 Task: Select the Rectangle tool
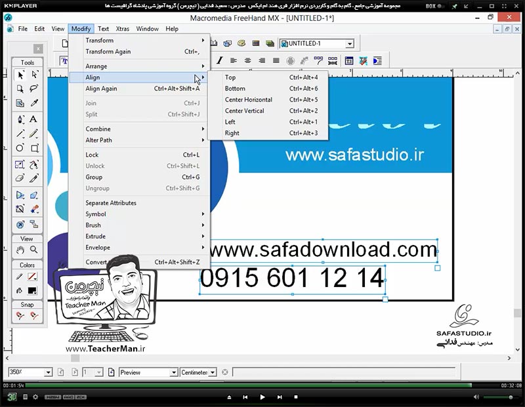[x=35, y=148]
